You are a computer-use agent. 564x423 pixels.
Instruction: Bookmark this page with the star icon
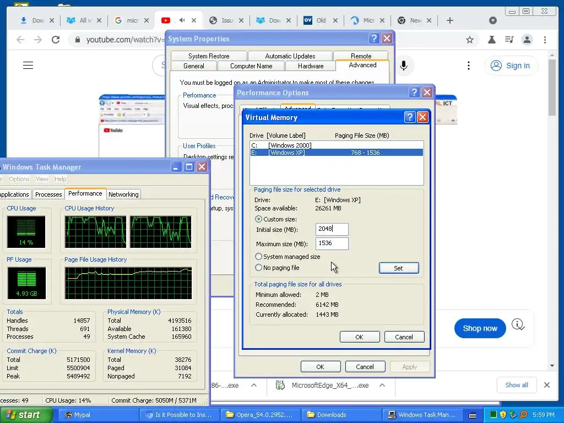(x=469, y=40)
